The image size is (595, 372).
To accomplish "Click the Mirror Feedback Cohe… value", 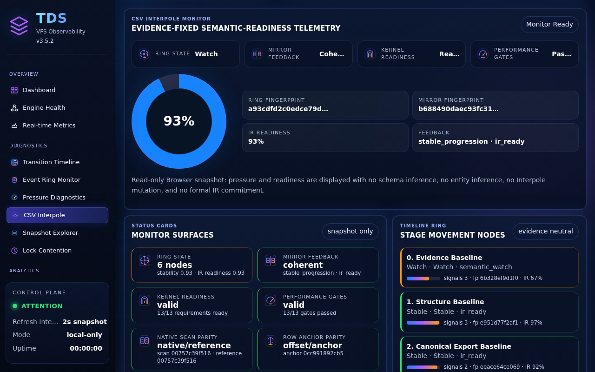I will (x=332, y=54).
